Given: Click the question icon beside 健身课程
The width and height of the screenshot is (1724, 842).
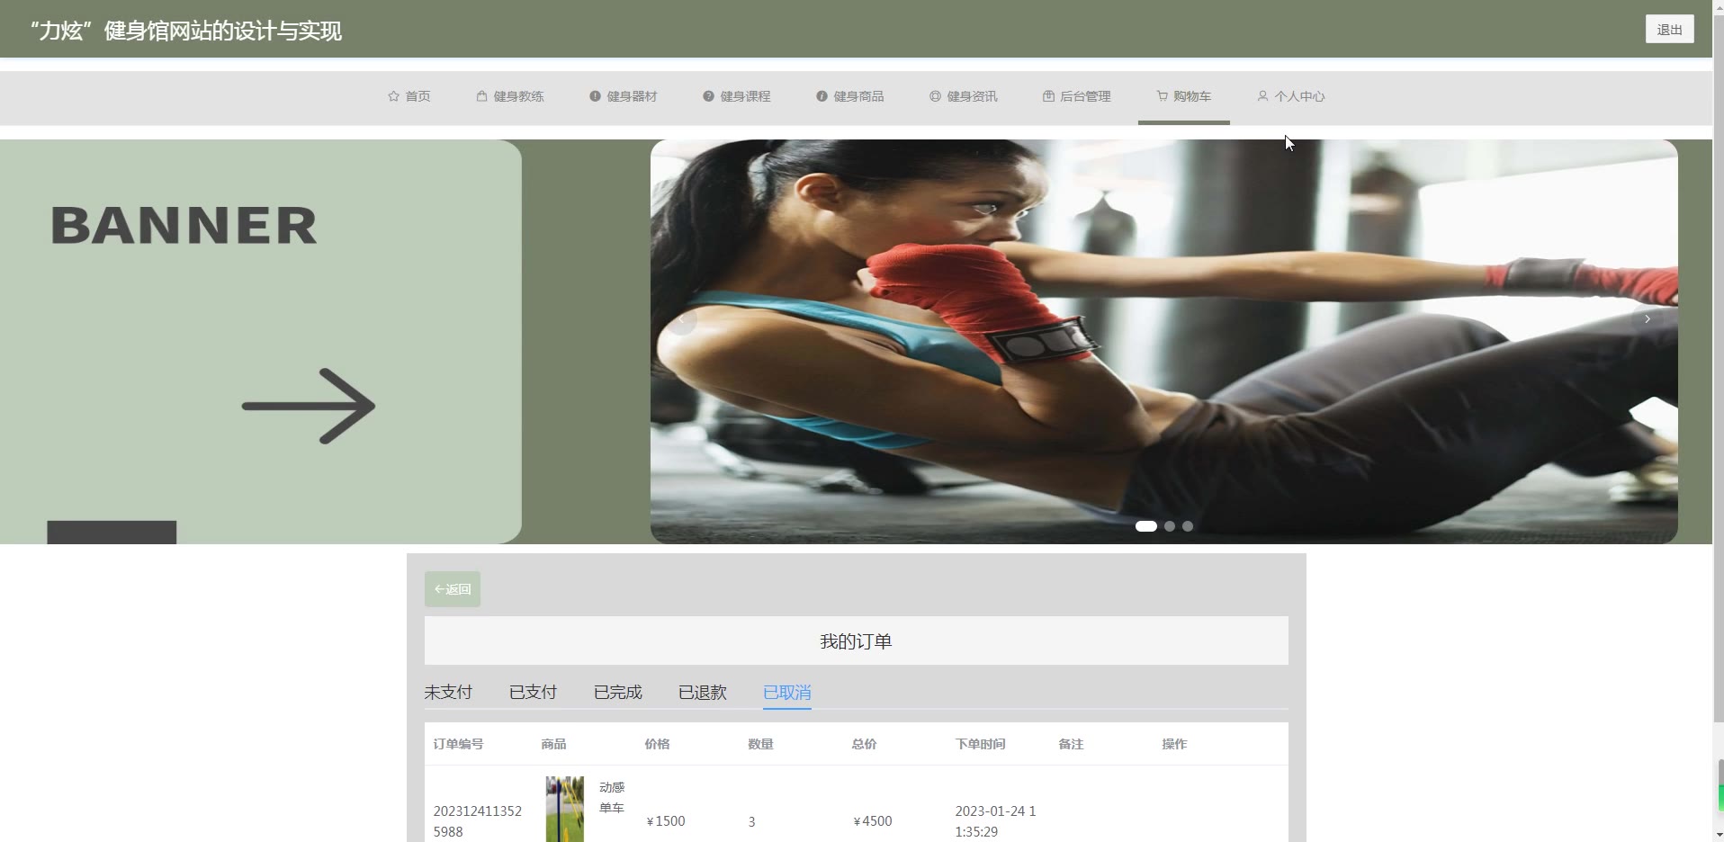Looking at the screenshot, I should pos(708,96).
